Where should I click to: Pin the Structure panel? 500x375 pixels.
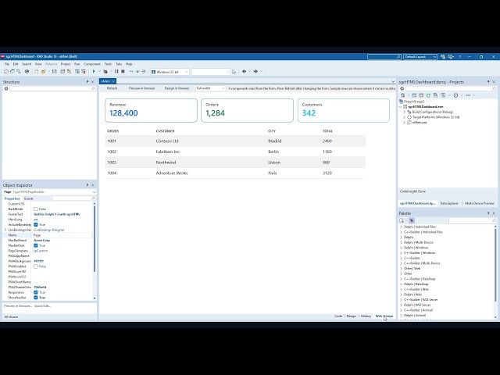point(87,82)
